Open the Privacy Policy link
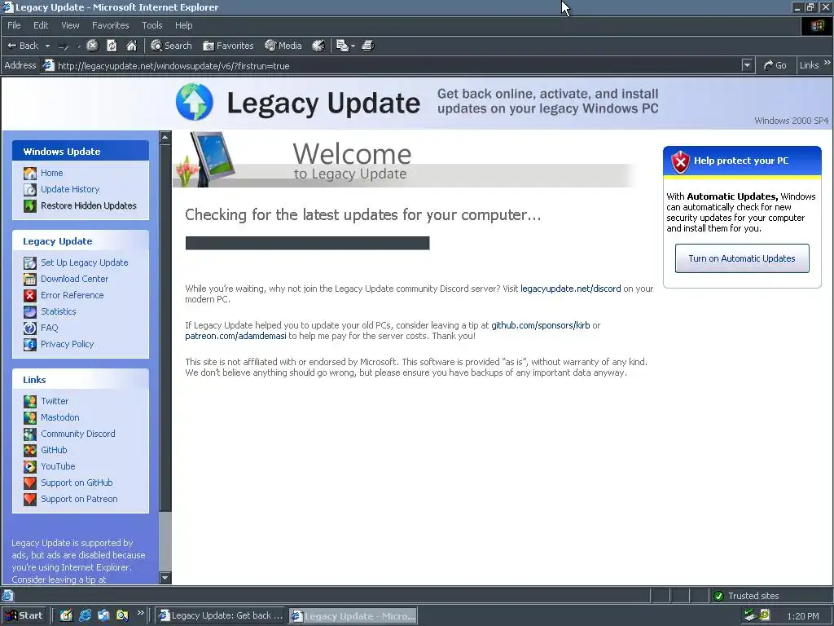The width and height of the screenshot is (834, 626). 67,344
